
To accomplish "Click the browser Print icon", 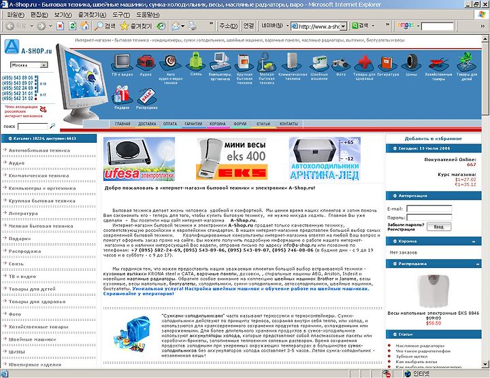I will coord(192,26).
